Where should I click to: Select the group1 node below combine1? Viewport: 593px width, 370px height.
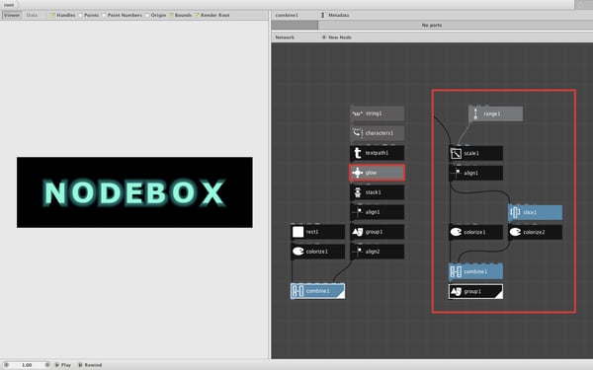click(475, 291)
